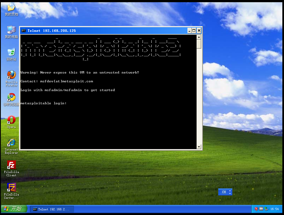
Task: Select the Internet Explorer desktop shortcut
Action: [11, 146]
